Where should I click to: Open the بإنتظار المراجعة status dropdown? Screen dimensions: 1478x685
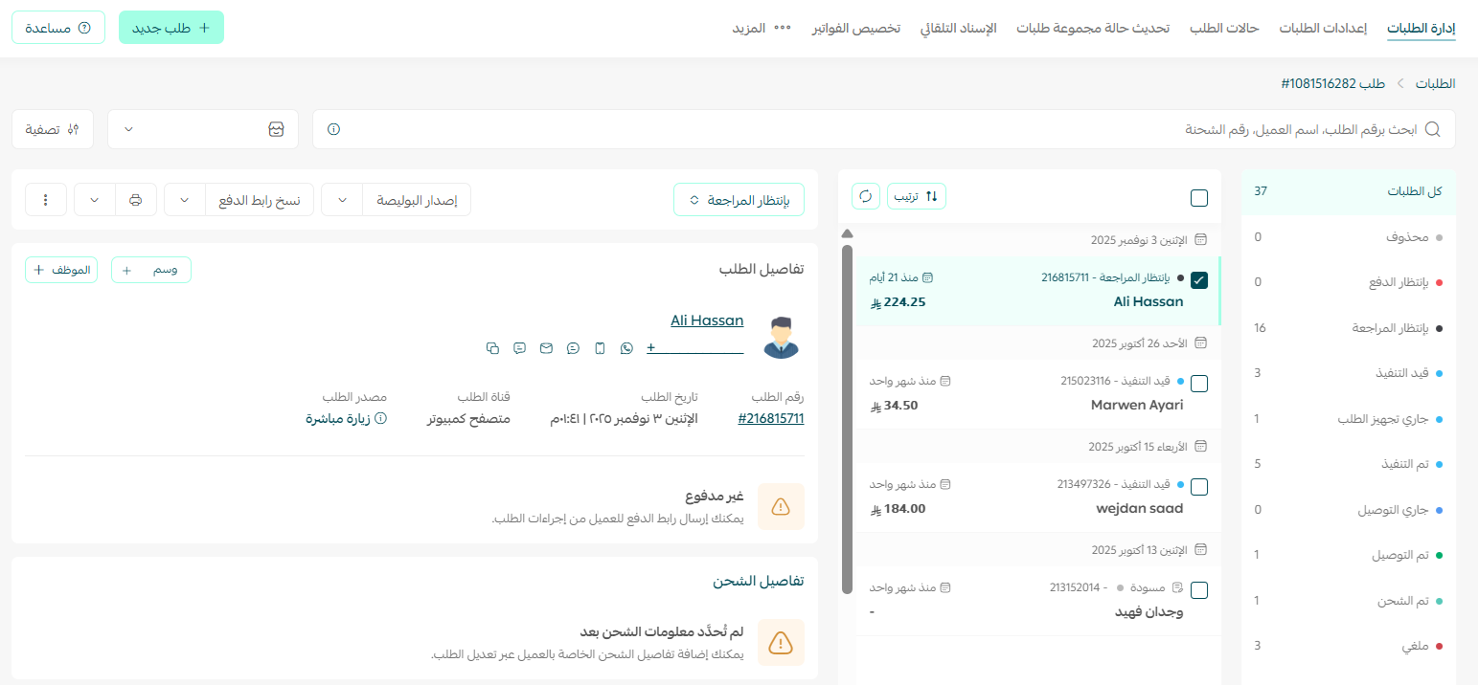pos(739,199)
